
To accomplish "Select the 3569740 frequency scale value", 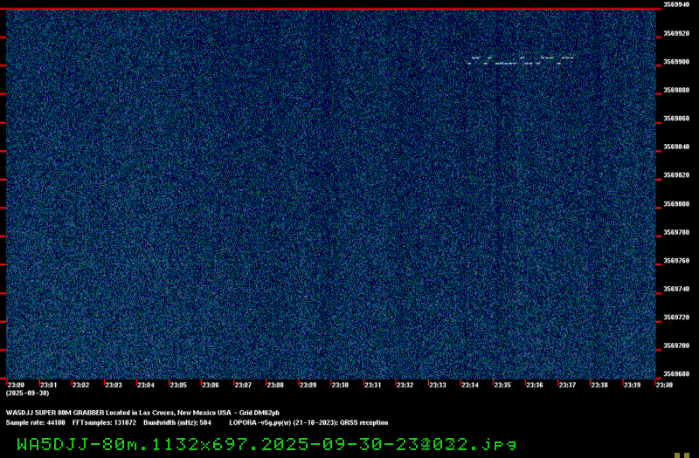I will [676, 289].
